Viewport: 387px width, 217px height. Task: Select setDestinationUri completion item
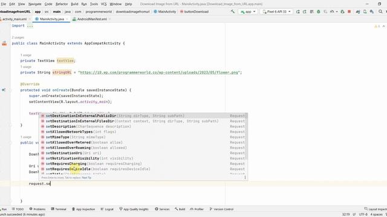143,153
